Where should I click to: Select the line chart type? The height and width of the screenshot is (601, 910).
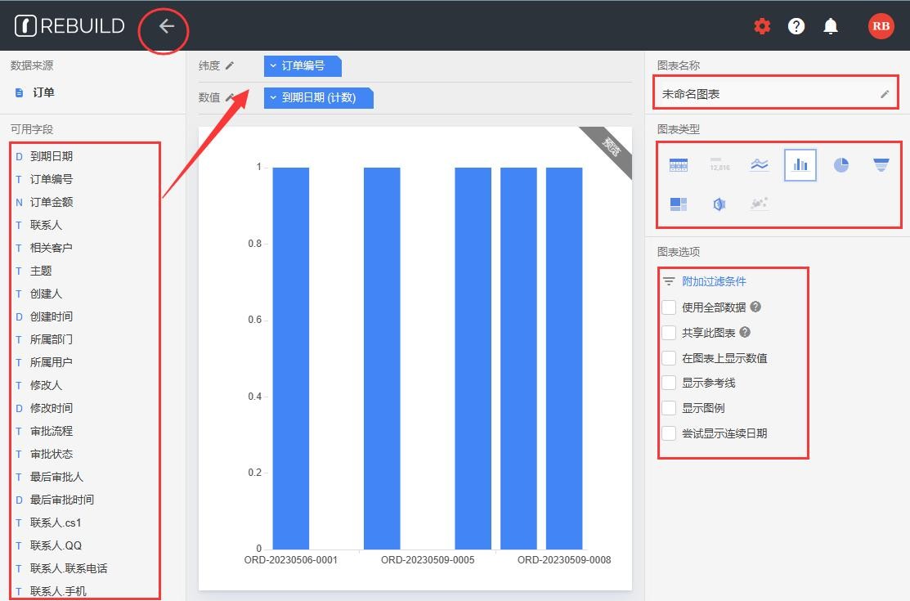pos(759,165)
